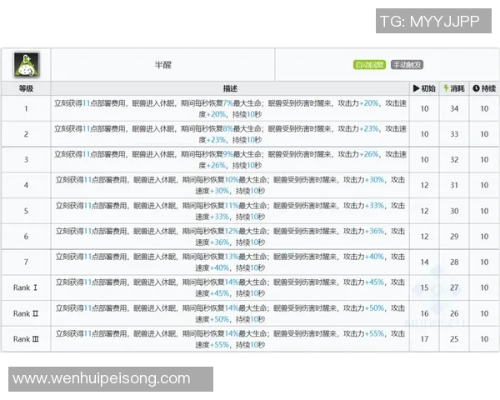The width and height of the screenshot is (500, 400).
Task: Click initial value 15 in Rank Ⅰ row
Action: tap(424, 287)
